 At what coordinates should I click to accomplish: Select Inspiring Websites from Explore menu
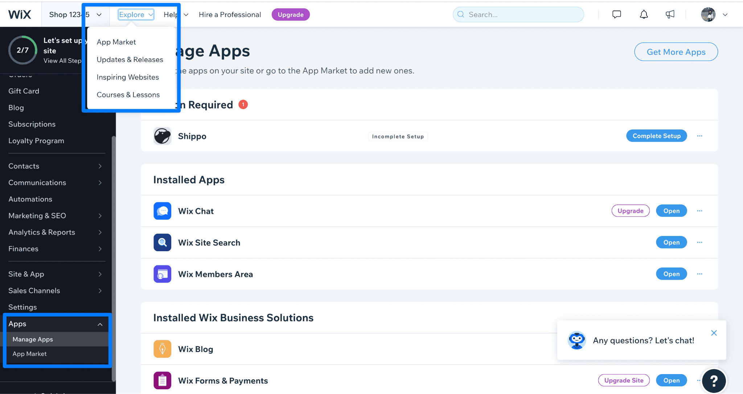[x=128, y=76]
